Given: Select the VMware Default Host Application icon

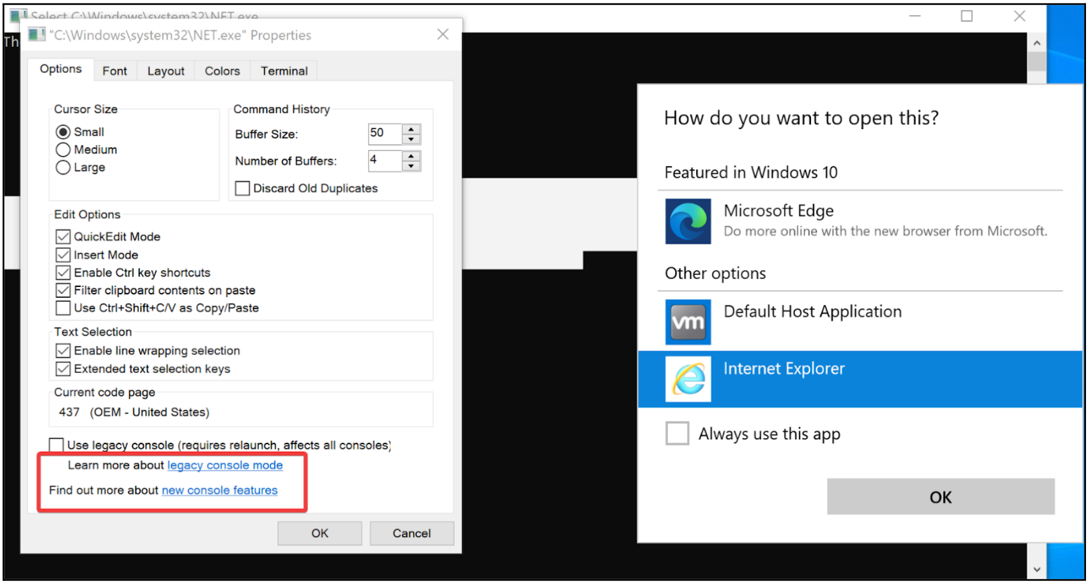Looking at the screenshot, I should tap(688, 322).
